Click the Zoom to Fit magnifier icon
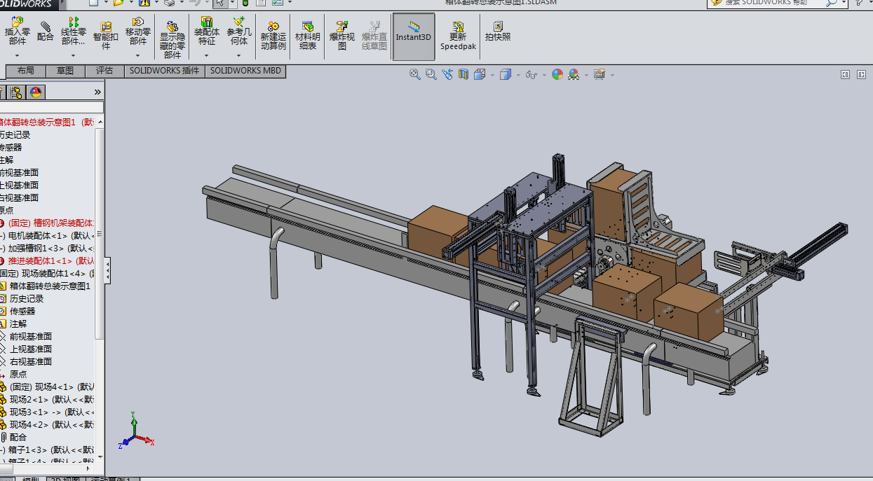The image size is (873, 481). 415,74
